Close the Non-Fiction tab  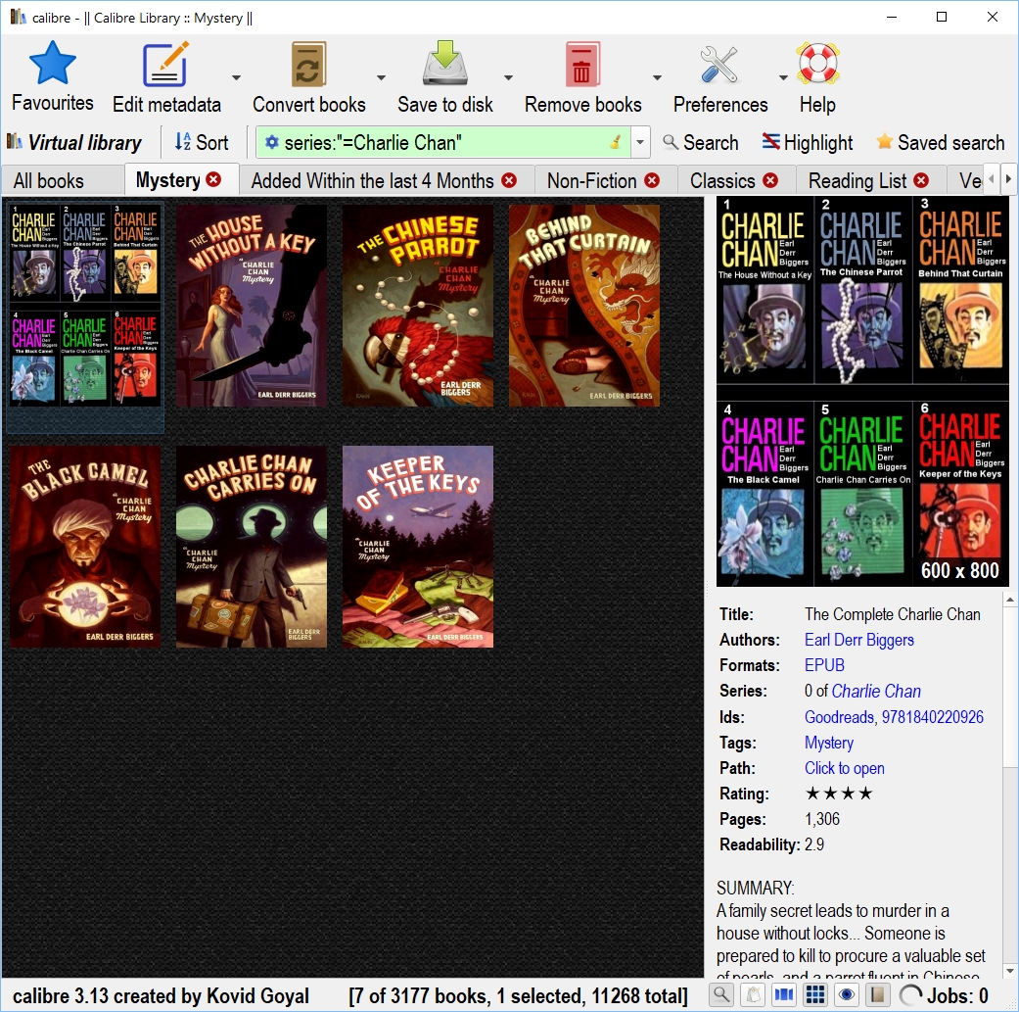(653, 180)
